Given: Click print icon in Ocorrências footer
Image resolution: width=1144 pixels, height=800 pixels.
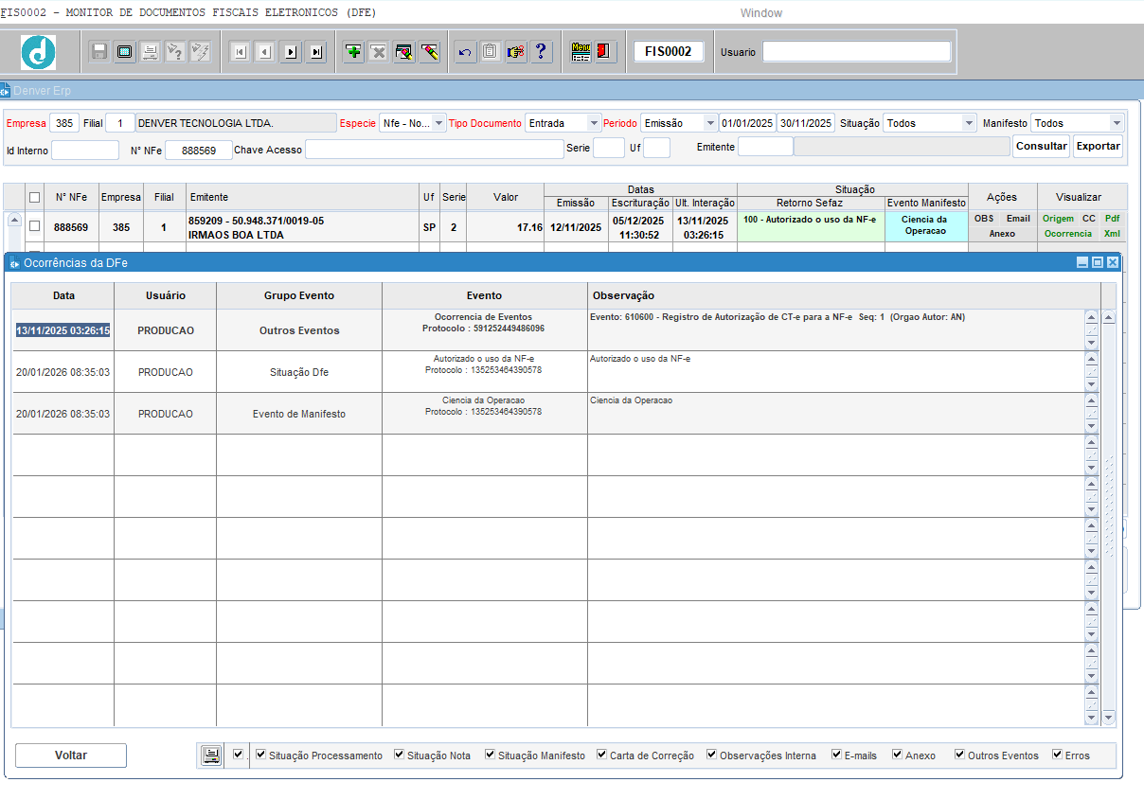Looking at the screenshot, I should pos(211,755).
